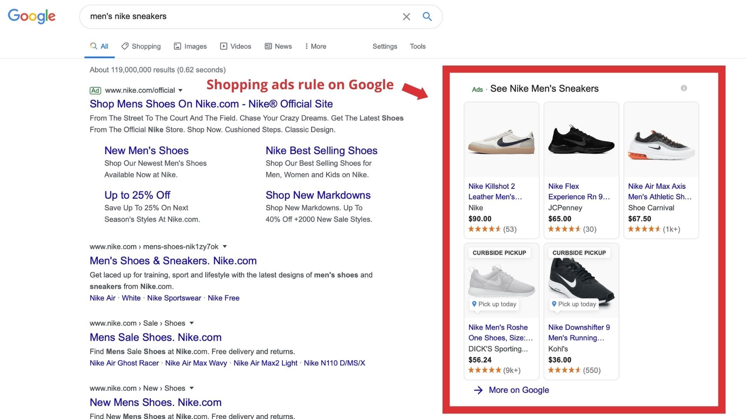Switch to the Shopping tab
Viewport: 746px width, 419px height.
[x=141, y=46]
